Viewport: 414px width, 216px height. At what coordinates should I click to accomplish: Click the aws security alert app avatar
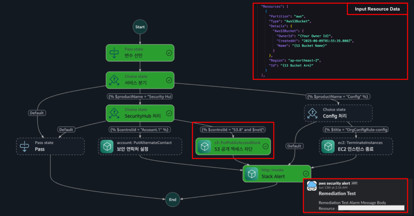click(312, 186)
